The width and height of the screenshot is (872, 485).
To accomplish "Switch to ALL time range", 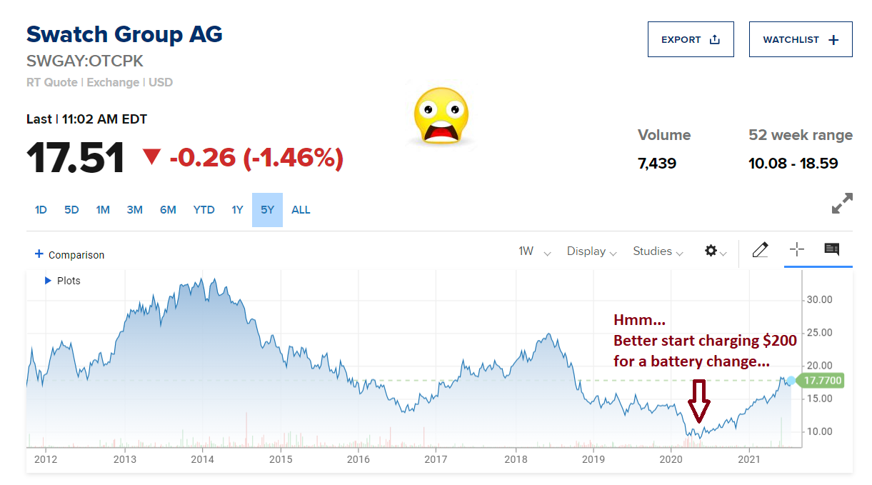I will (x=301, y=210).
